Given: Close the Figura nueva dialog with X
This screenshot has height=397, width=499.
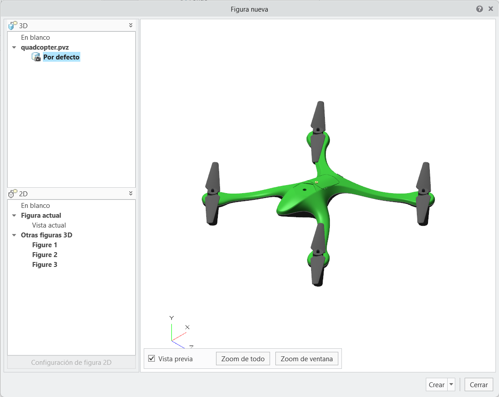Looking at the screenshot, I should 491,9.
